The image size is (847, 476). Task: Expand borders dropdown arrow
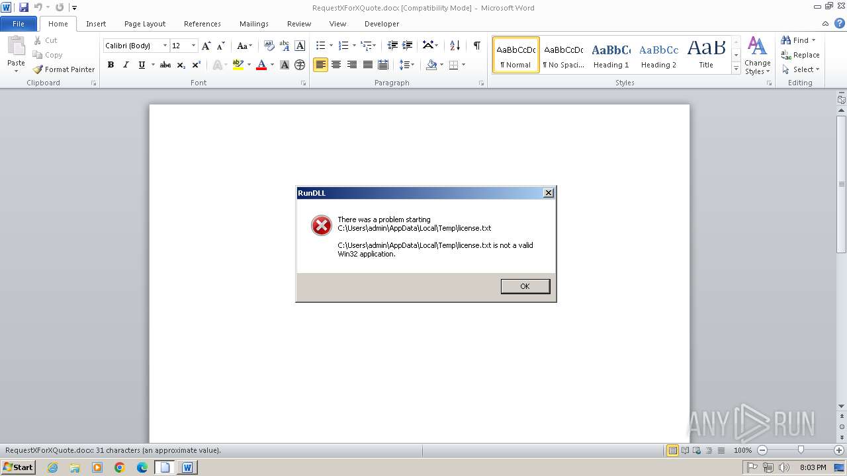[x=463, y=65]
